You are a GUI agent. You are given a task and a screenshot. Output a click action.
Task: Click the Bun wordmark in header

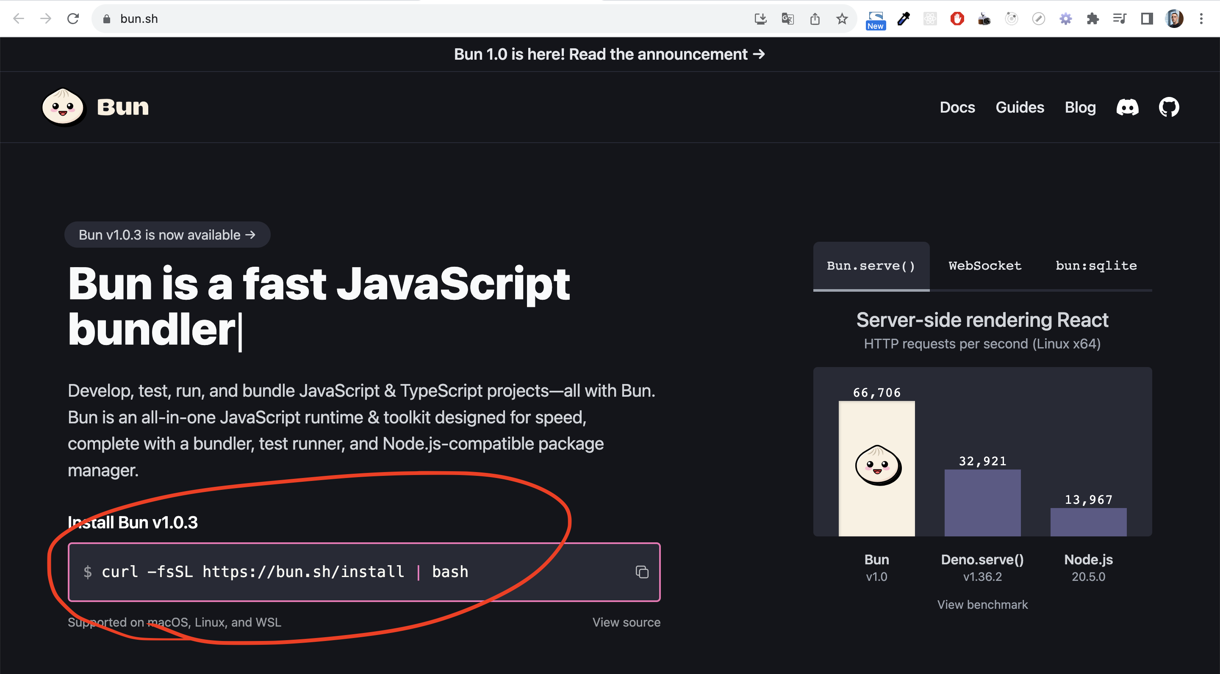tap(123, 107)
